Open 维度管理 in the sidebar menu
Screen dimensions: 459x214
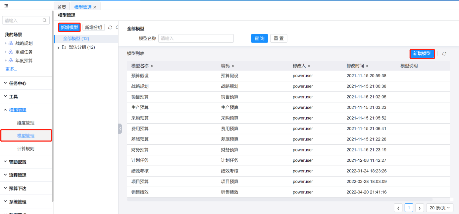click(26, 123)
